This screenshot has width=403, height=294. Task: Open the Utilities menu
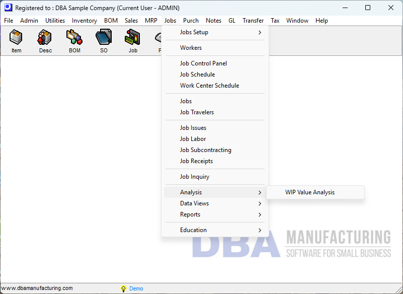pos(55,21)
